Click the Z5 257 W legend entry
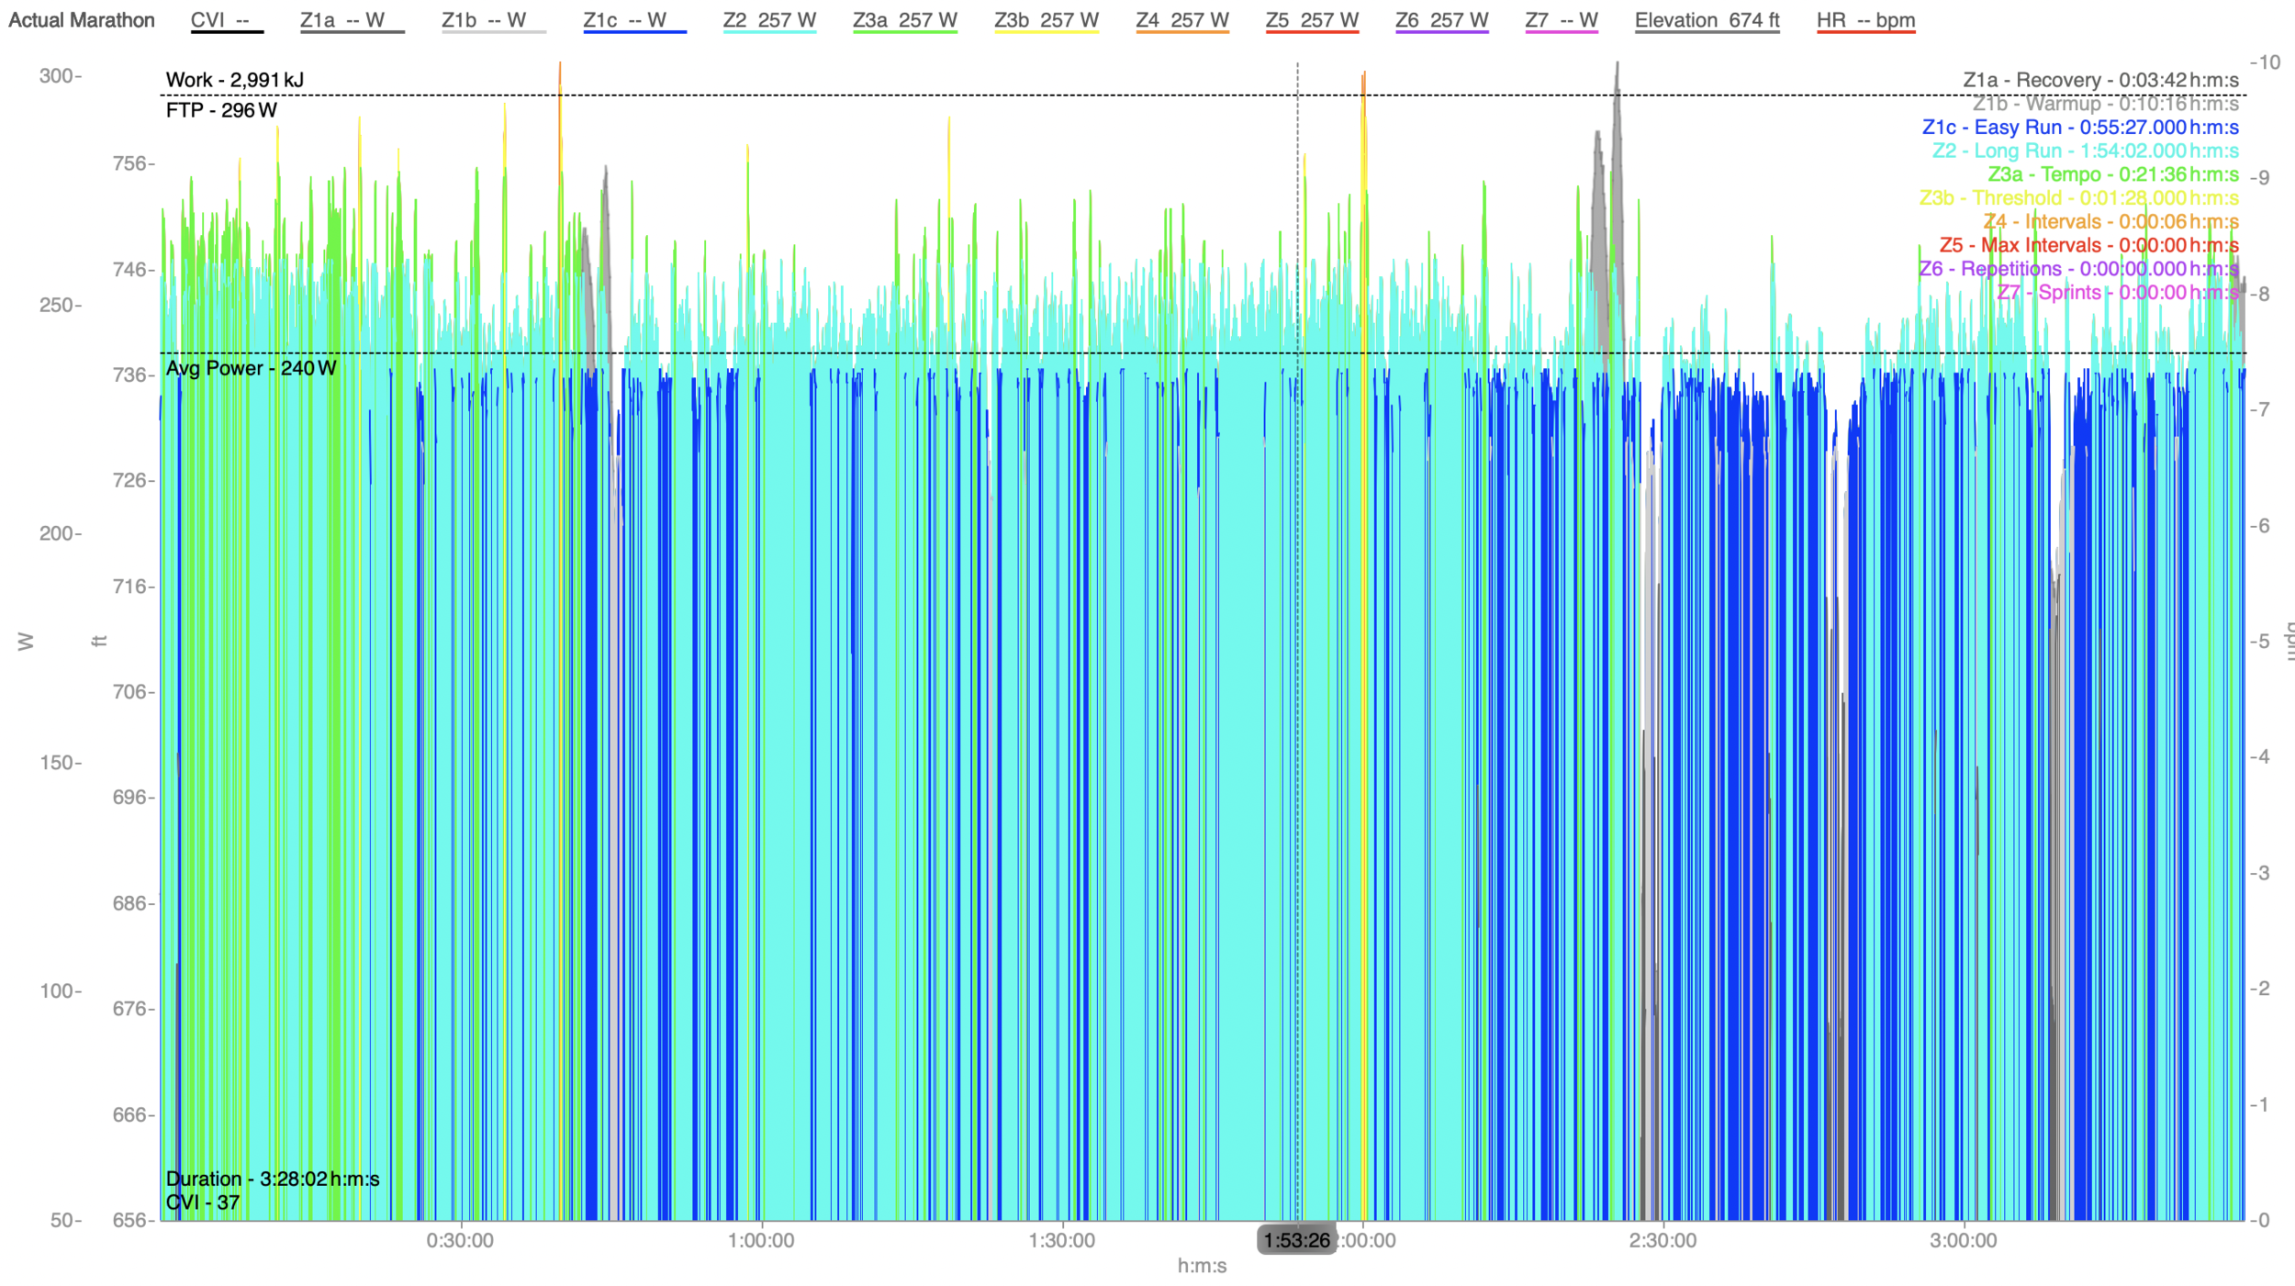2295x1286 pixels. (x=1312, y=20)
